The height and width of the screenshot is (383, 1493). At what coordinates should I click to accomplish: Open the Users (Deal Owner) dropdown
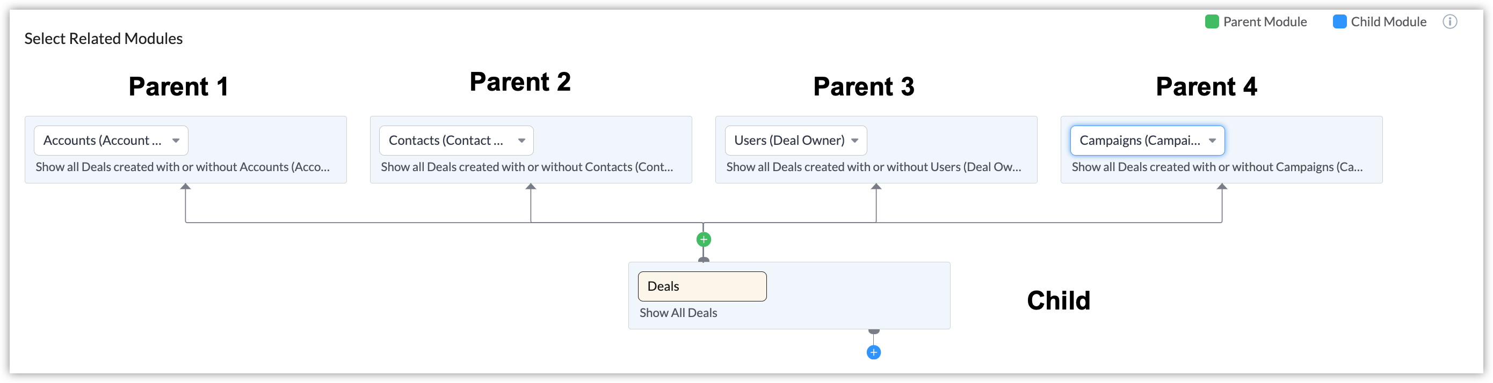pyautogui.click(x=789, y=141)
